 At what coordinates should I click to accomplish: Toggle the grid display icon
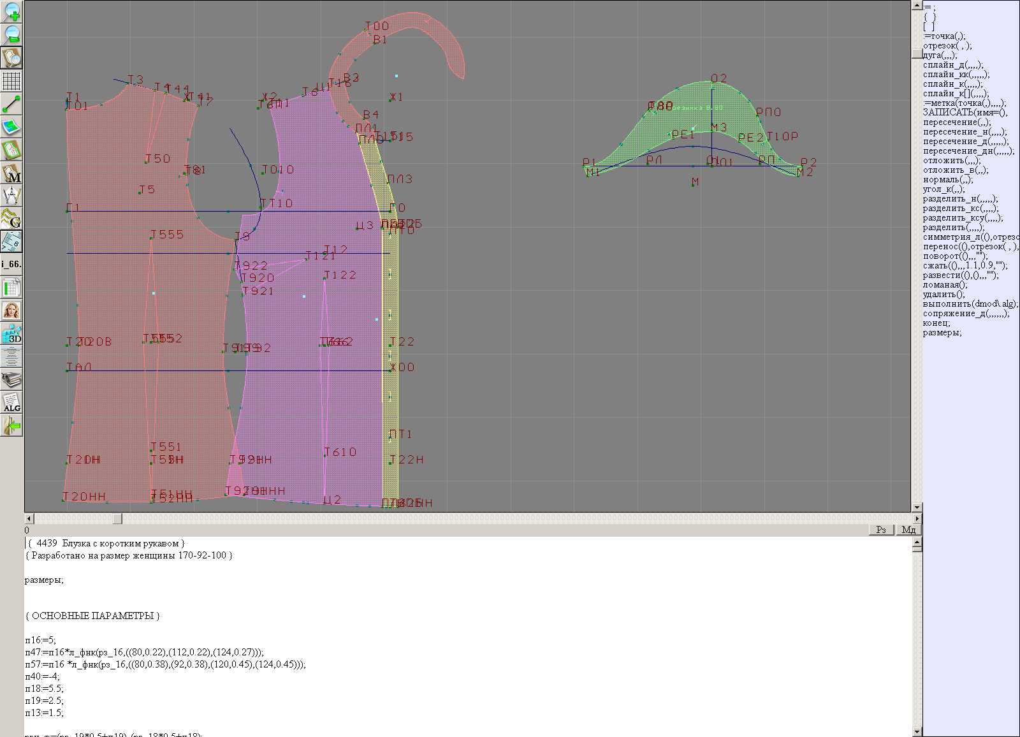[11, 81]
